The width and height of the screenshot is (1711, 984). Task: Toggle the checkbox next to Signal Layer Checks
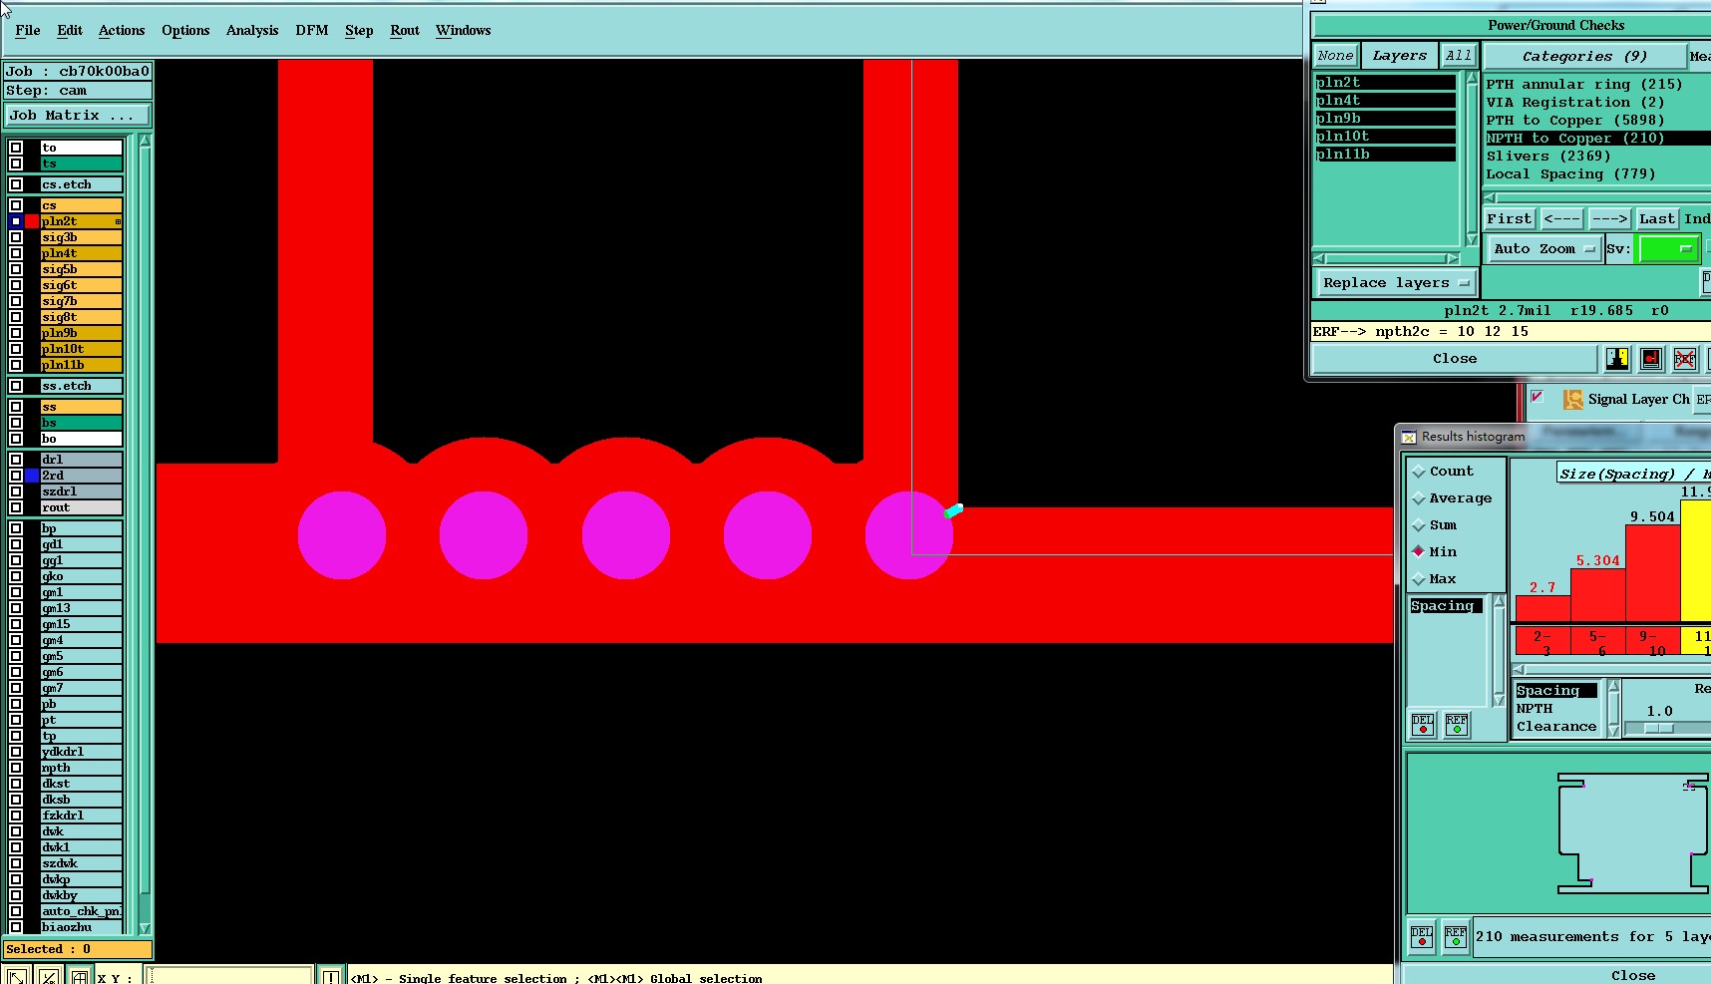(x=1538, y=397)
